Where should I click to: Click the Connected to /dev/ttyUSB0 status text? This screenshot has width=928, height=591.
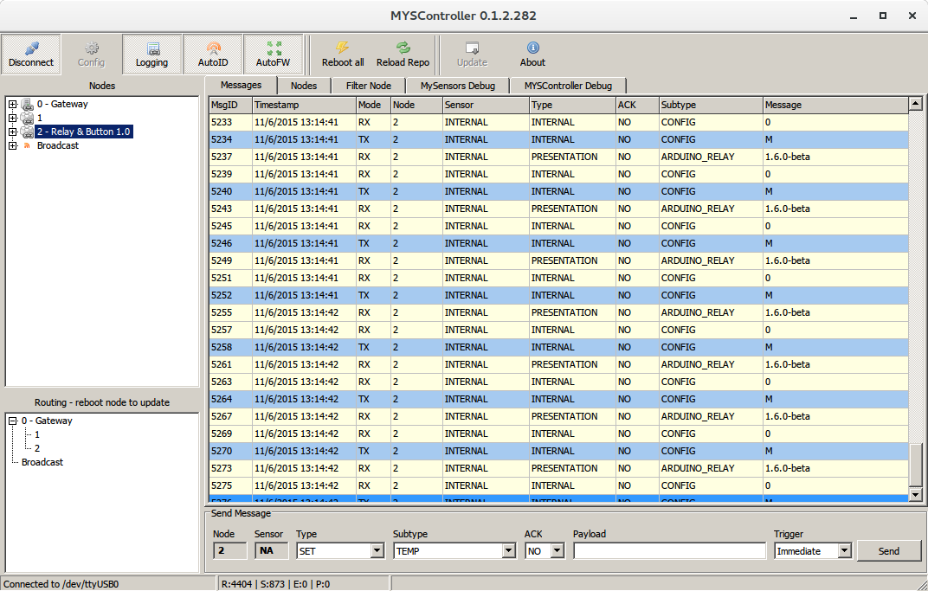click(x=61, y=584)
